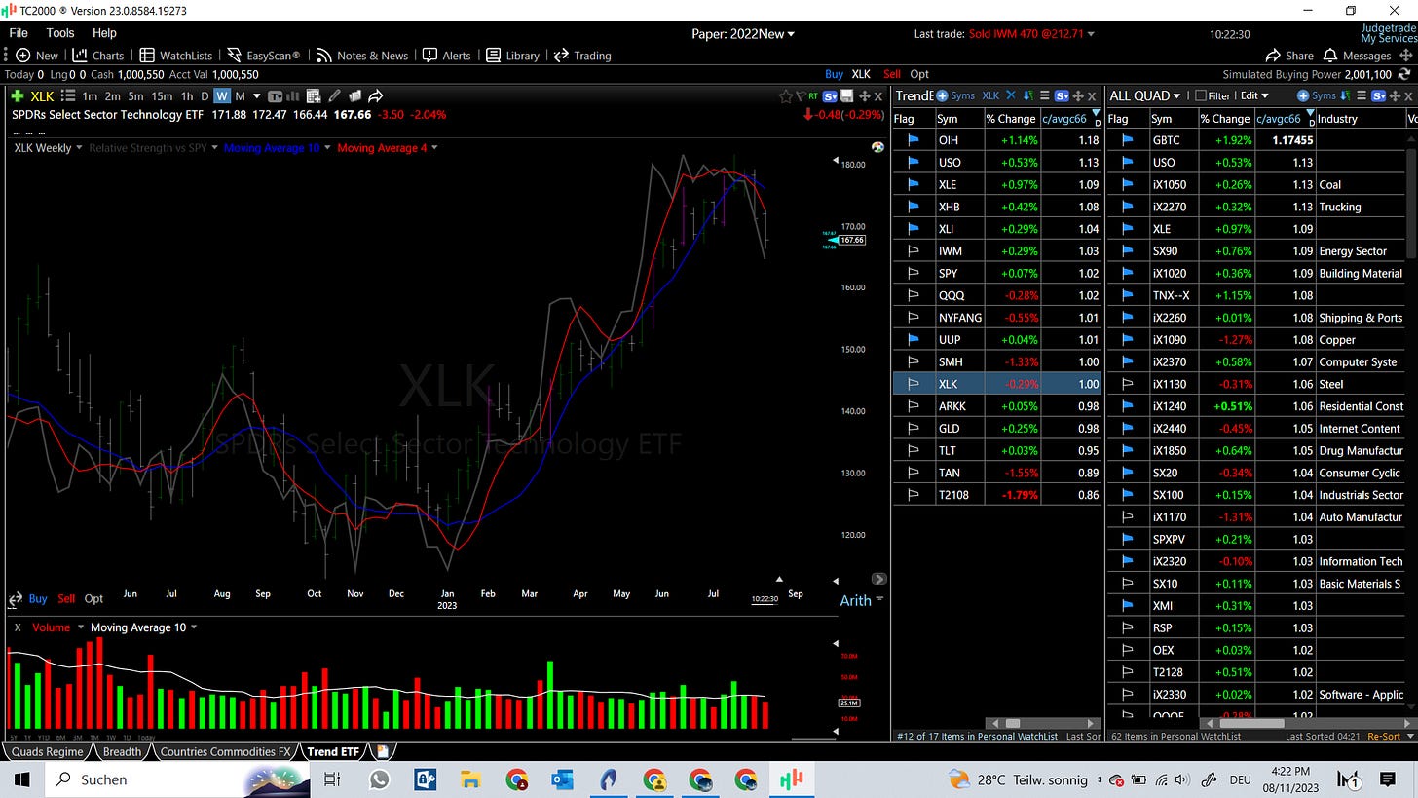Open Outlook from the taskbar
Screen dimensions: 1418x798
click(562, 779)
